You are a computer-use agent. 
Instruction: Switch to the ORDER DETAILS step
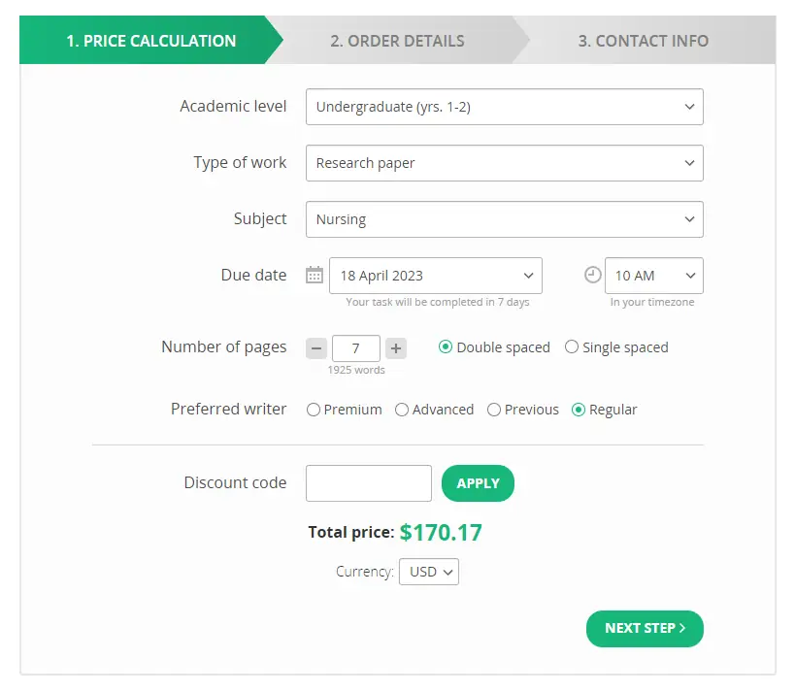pos(397,41)
